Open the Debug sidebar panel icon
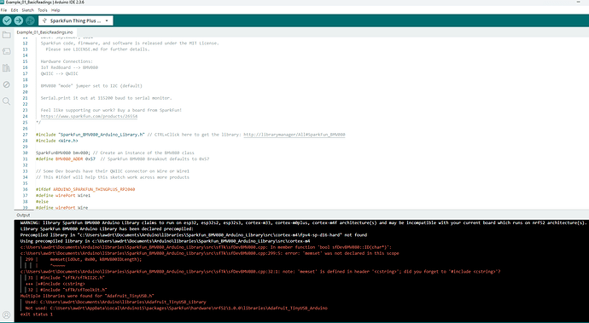The height and width of the screenshot is (323, 589). click(x=6, y=84)
